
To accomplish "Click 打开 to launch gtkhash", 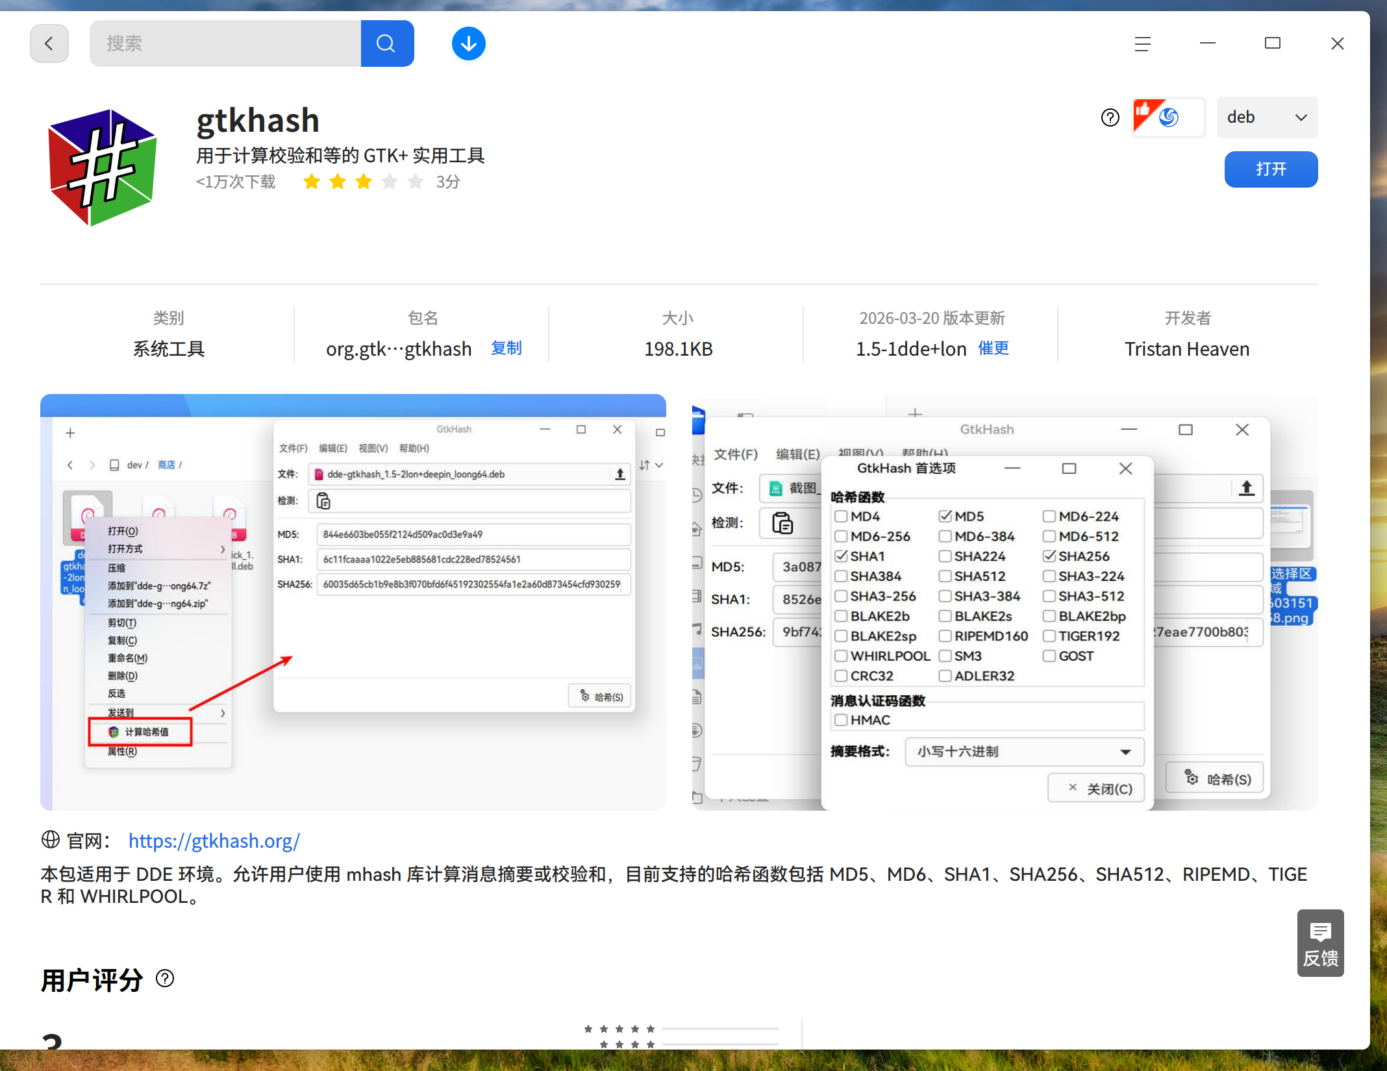I will pos(1270,169).
